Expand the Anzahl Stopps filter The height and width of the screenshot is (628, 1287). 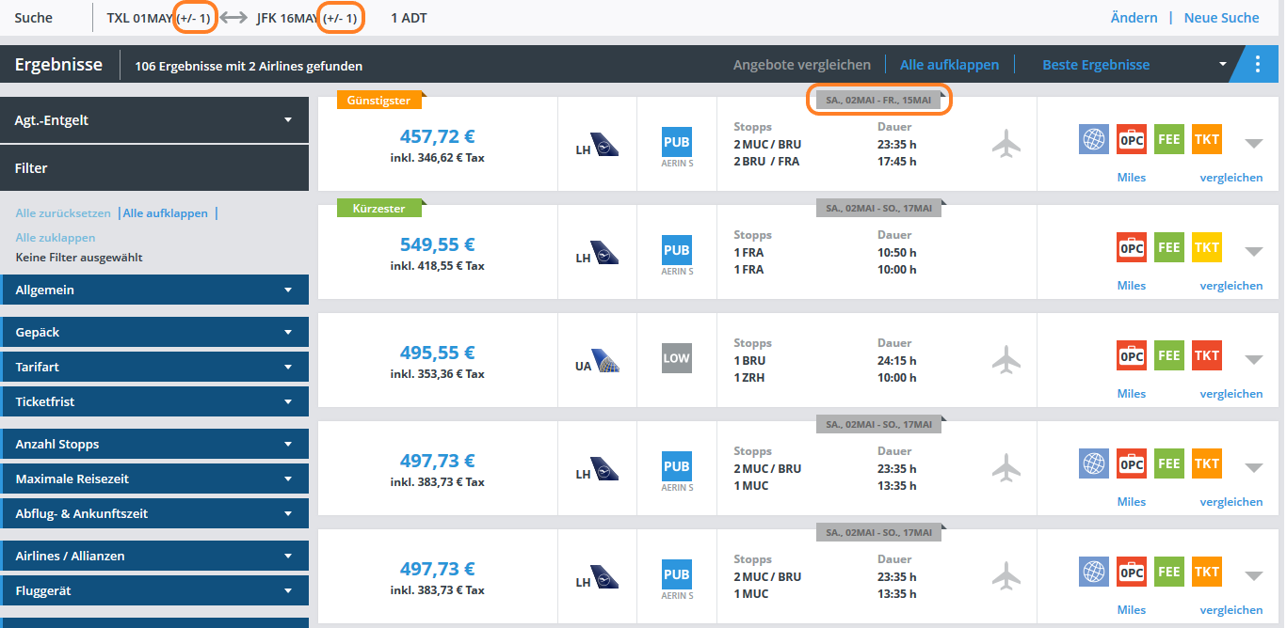(x=154, y=445)
